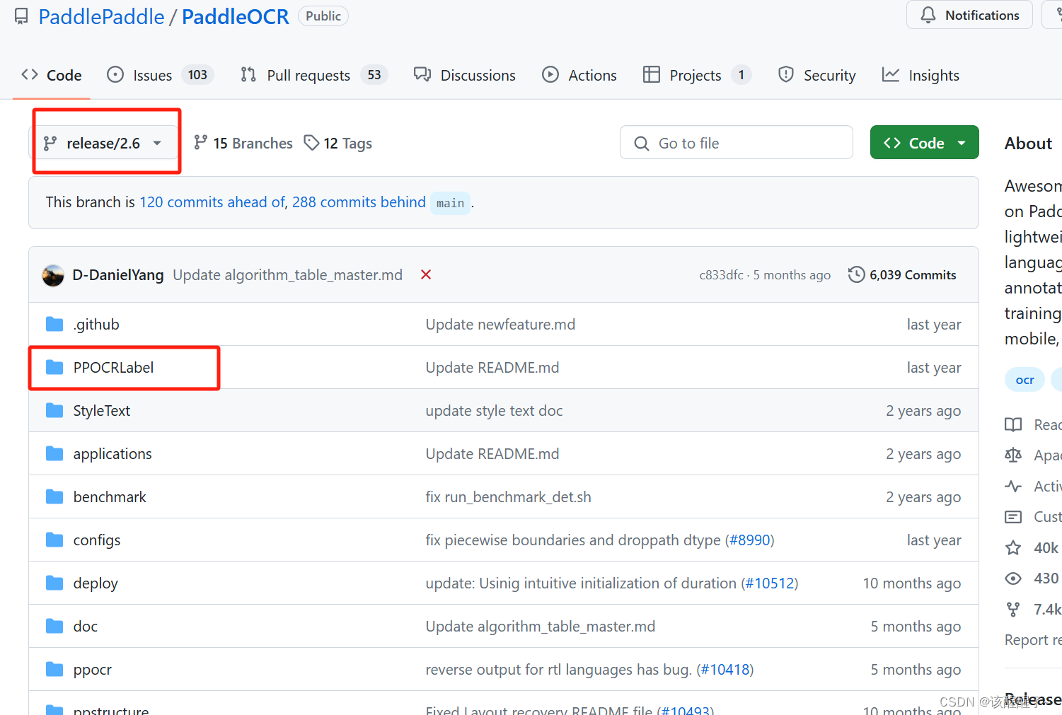The image size is (1062, 715).
Task: Switch to Pull requests tab
Action: pos(313,75)
